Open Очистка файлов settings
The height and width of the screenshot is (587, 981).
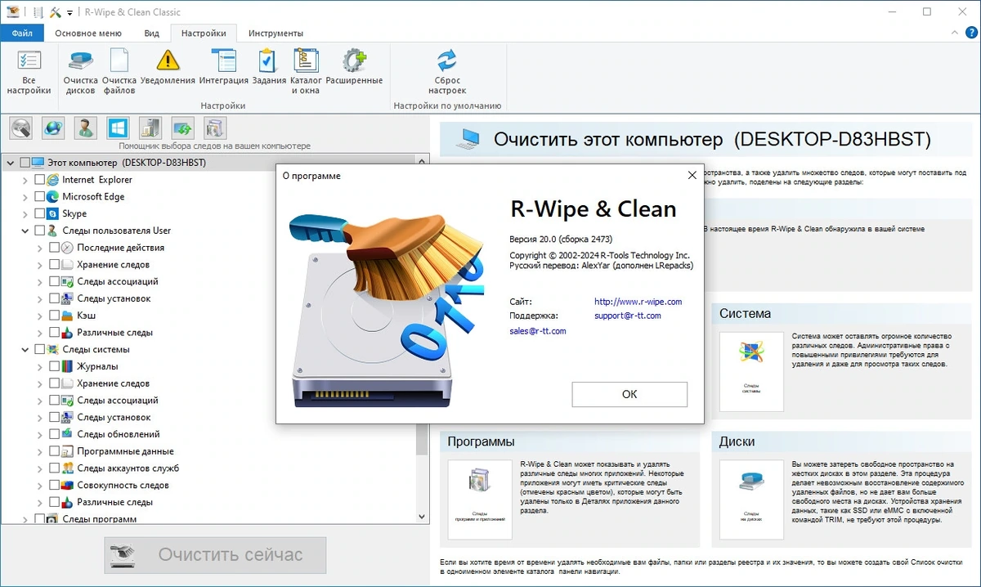click(x=119, y=71)
